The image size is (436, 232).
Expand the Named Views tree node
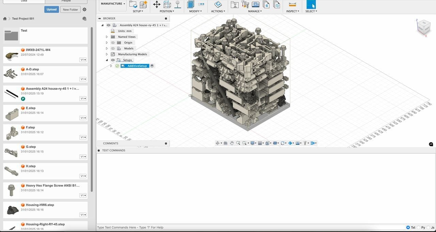pos(107,37)
